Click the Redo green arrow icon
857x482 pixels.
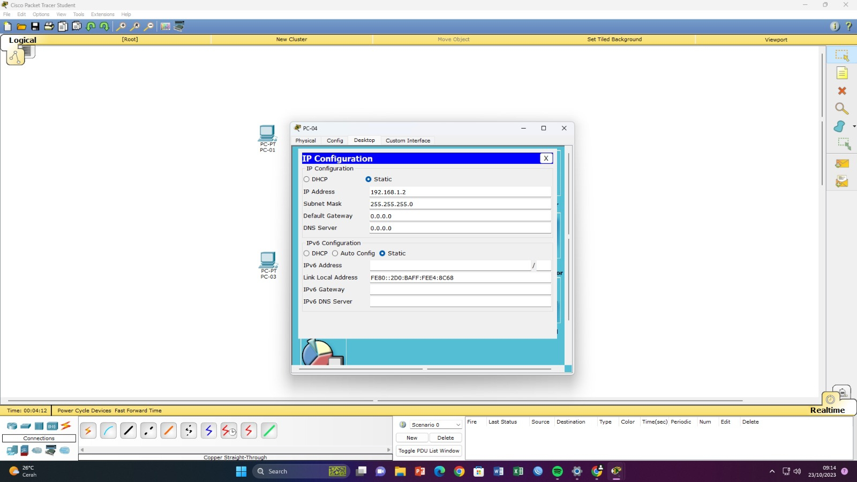pos(104,26)
